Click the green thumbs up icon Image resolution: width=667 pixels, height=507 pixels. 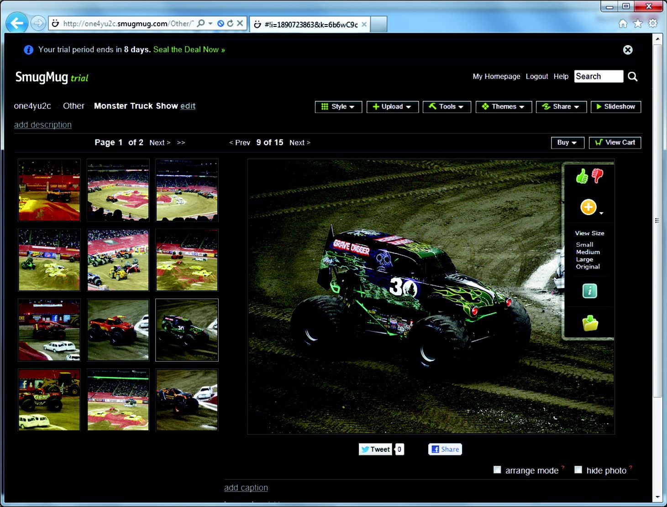(582, 176)
